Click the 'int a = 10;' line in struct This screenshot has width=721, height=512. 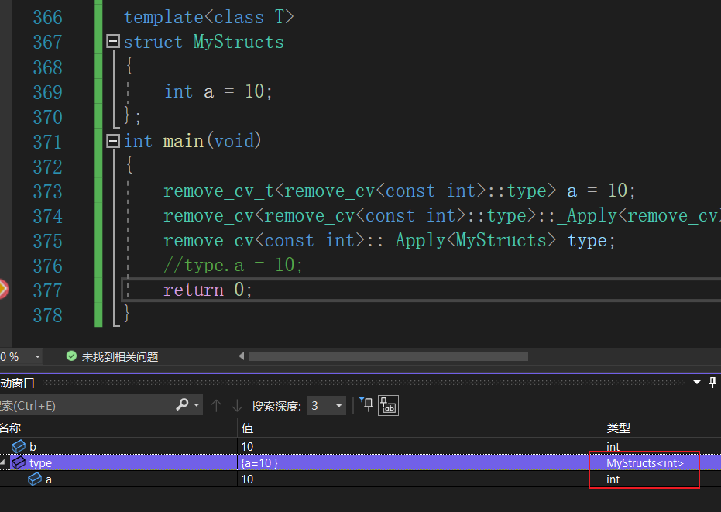tap(218, 91)
